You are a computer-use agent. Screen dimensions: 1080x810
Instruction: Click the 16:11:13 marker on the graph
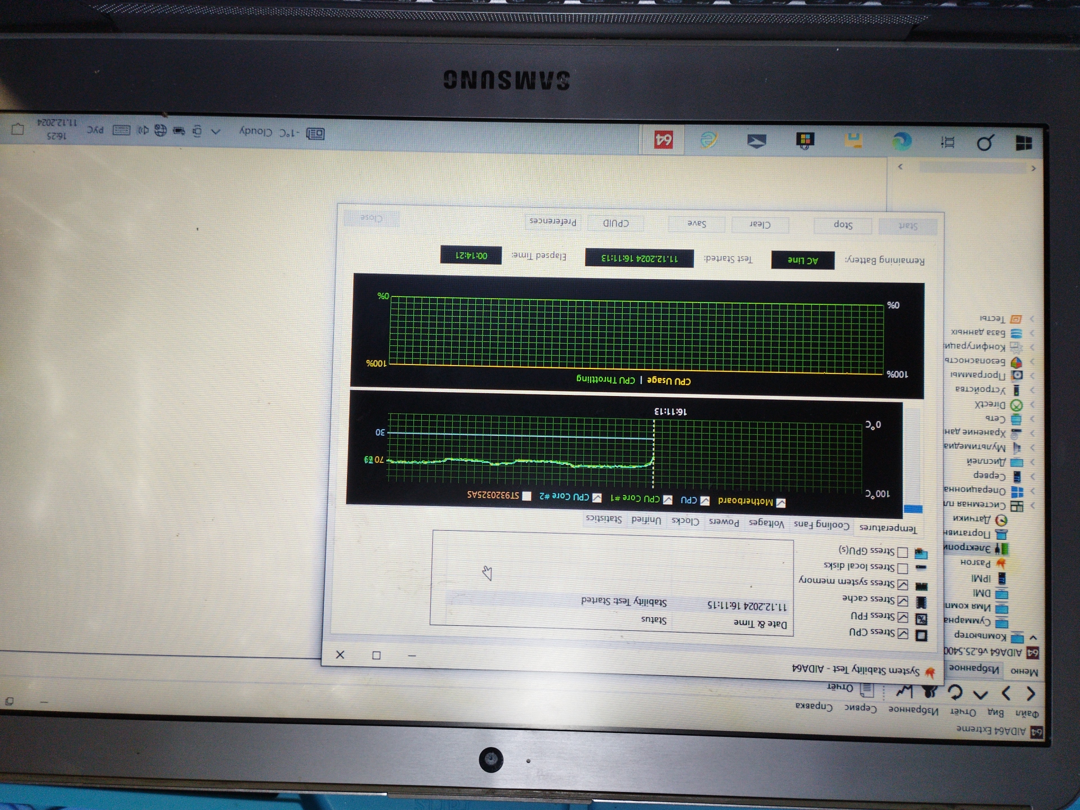(670, 412)
